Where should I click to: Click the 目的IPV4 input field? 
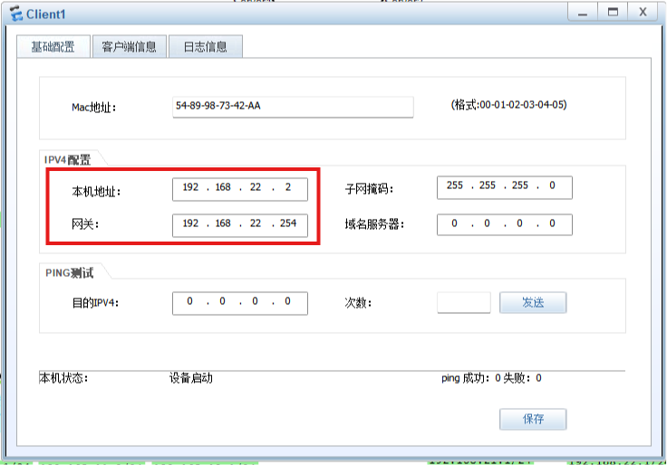pos(240,303)
